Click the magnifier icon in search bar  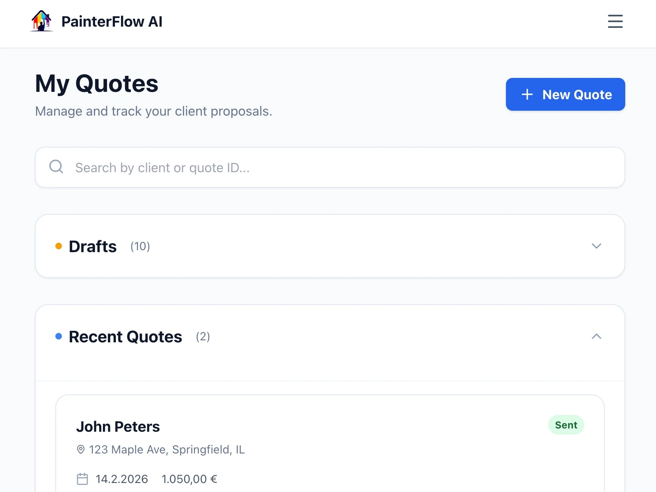click(56, 167)
